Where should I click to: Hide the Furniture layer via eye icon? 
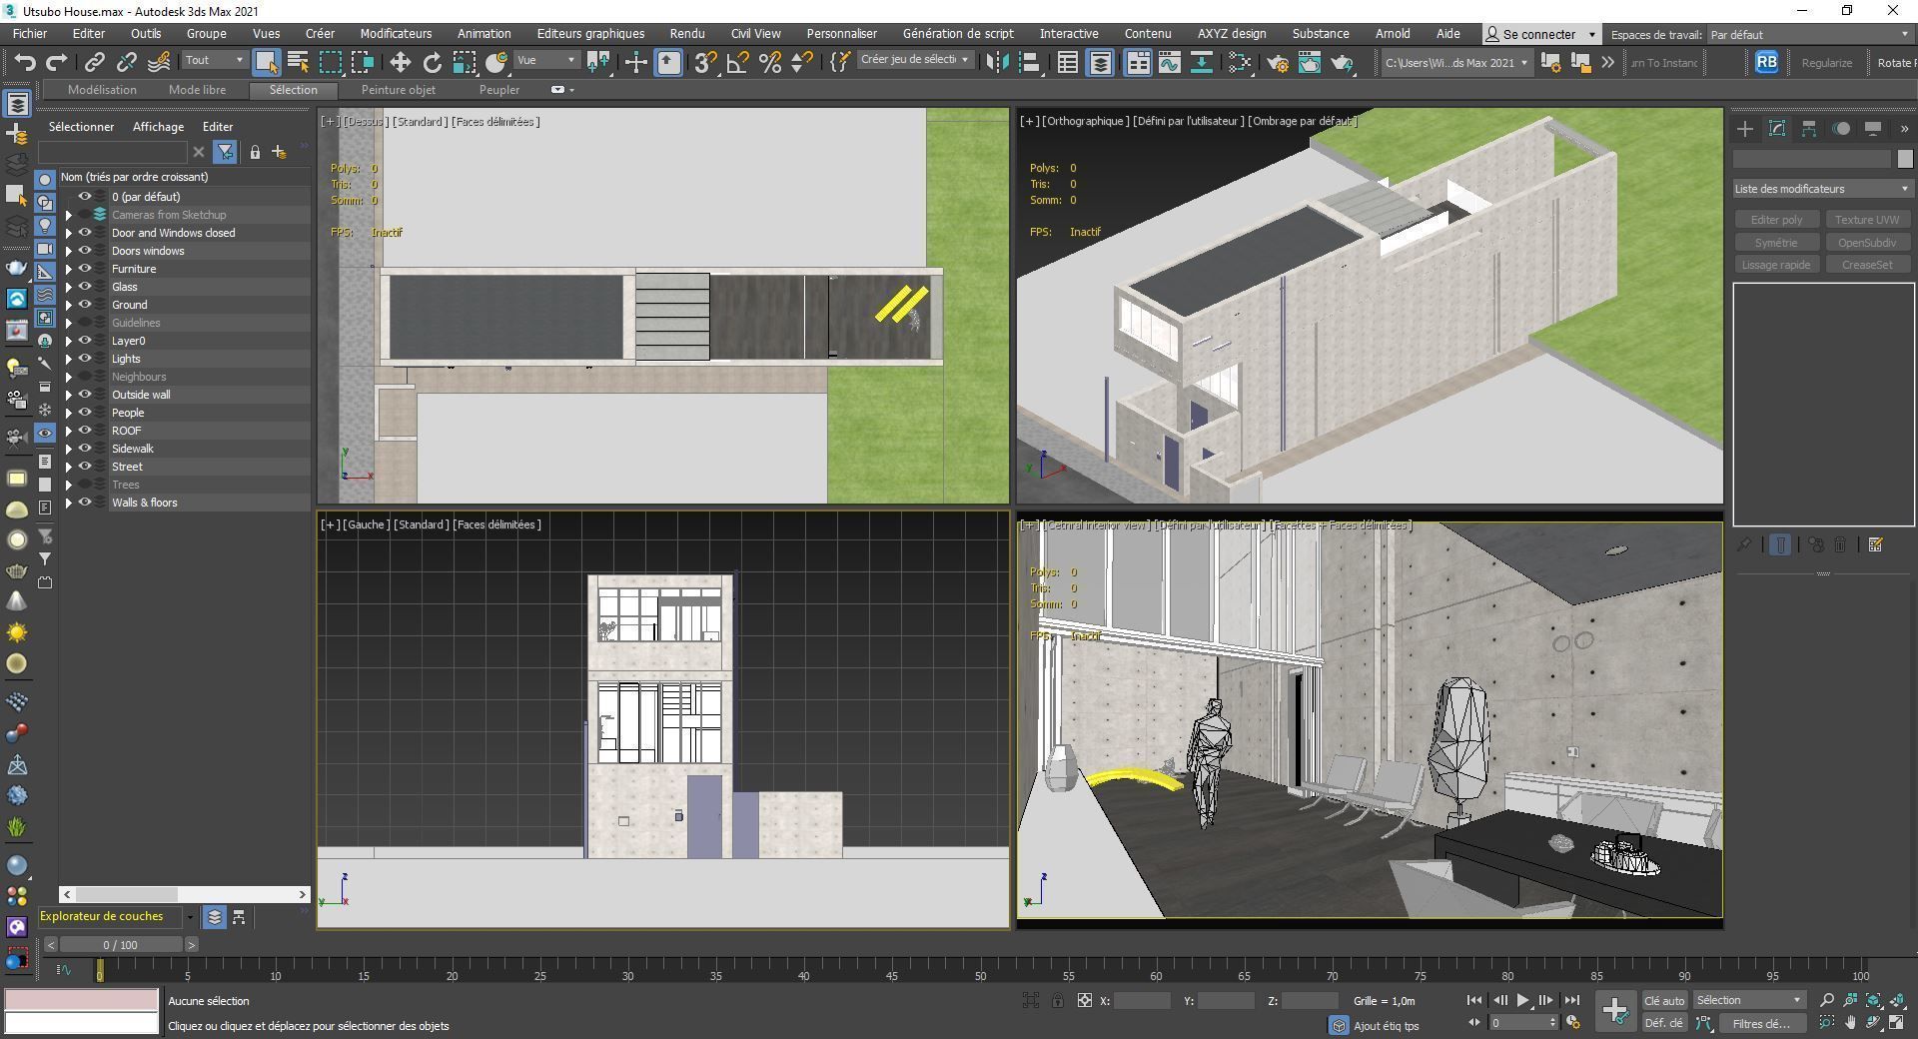point(85,269)
